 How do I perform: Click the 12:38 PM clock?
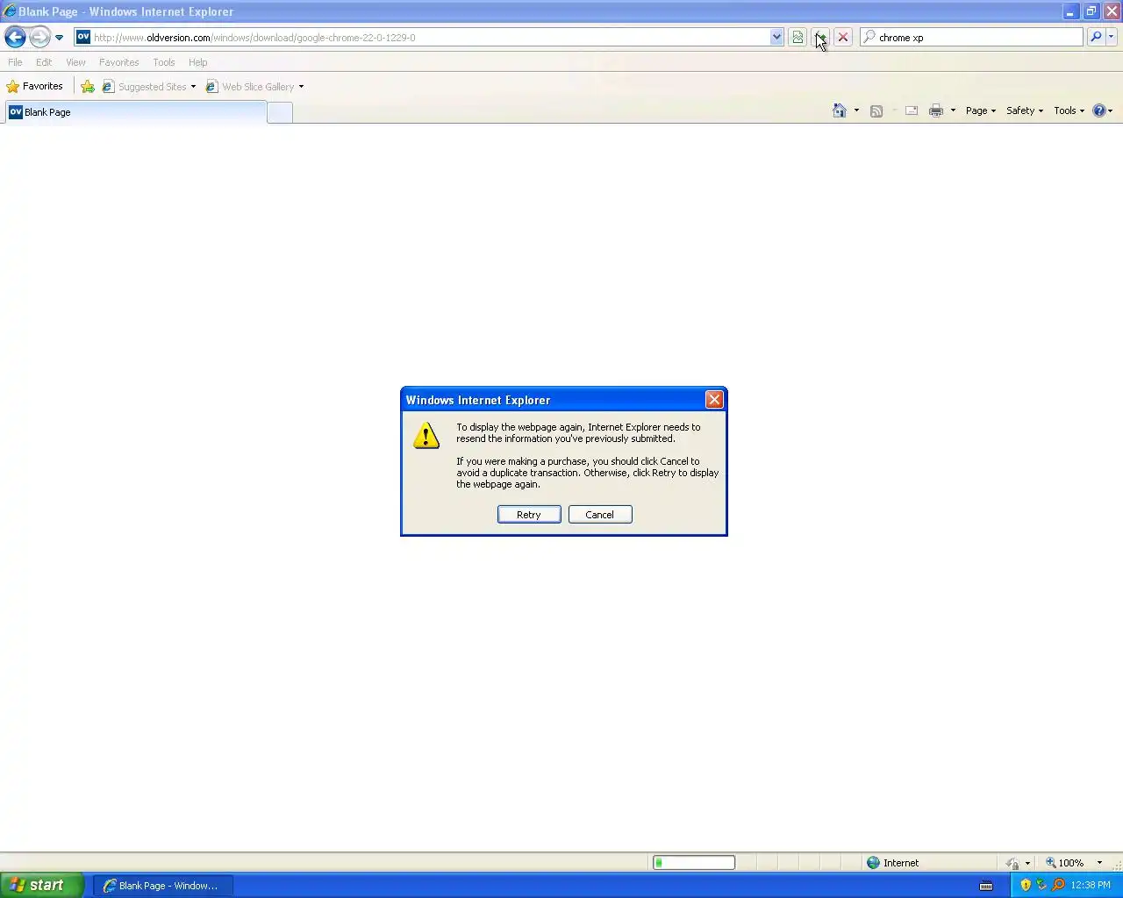tap(1091, 886)
